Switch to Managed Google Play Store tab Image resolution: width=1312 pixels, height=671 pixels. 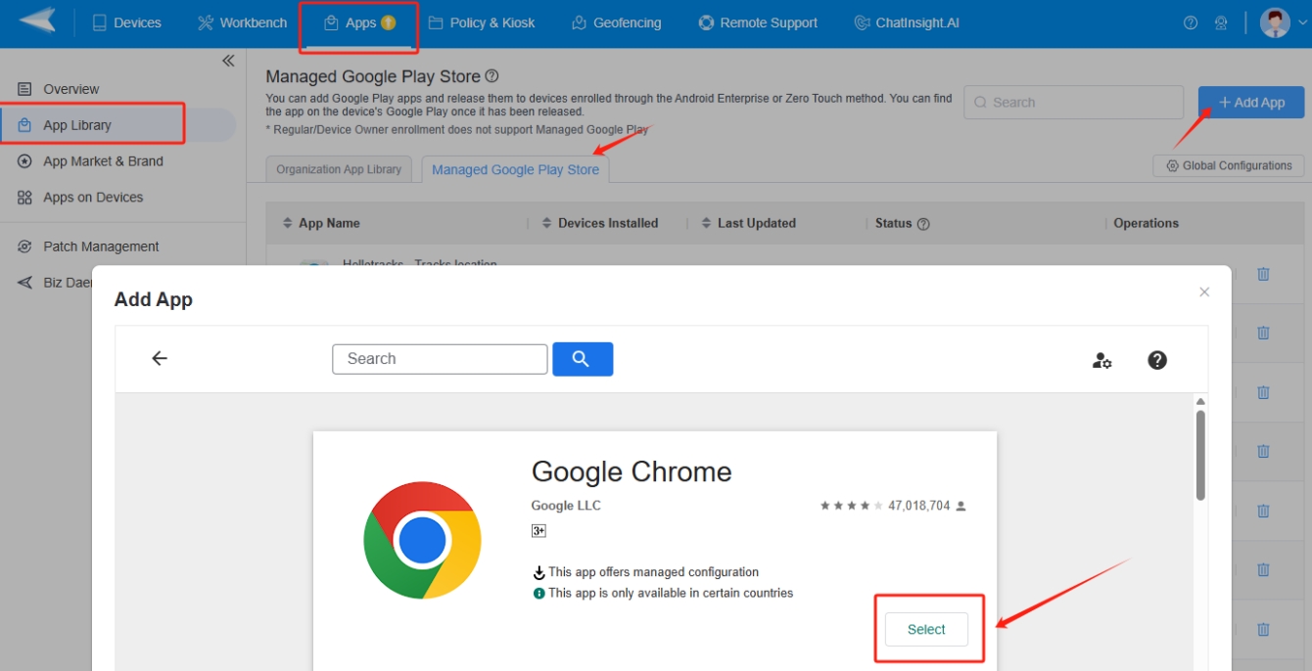point(515,169)
